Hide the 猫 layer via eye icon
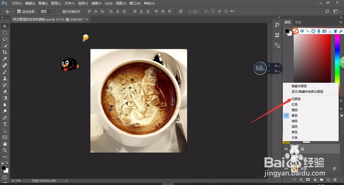The height and width of the screenshot is (185, 344). point(286,149)
